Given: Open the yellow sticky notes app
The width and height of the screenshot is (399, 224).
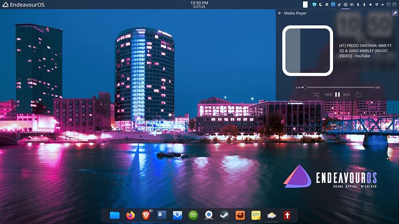Looking at the screenshot, I should pyautogui.click(x=256, y=215).
